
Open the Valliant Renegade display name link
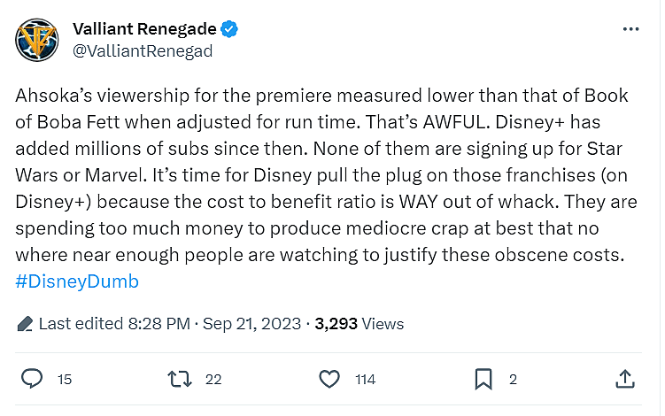click(x=145, y=29)
